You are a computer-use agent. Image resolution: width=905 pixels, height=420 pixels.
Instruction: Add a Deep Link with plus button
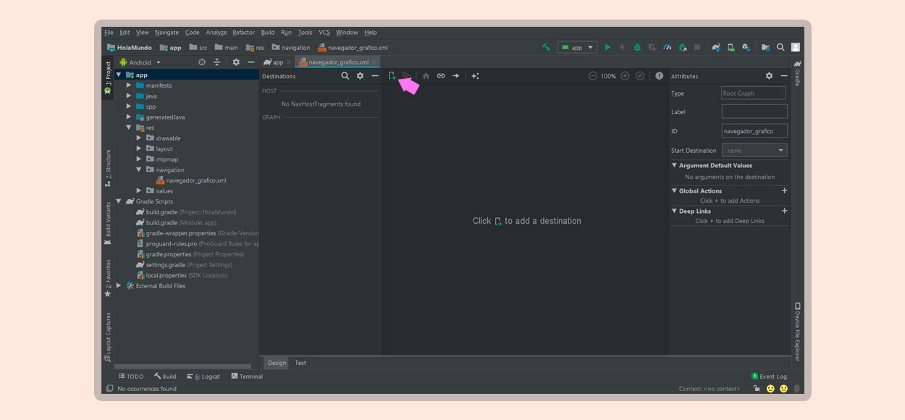click(784, 211)
